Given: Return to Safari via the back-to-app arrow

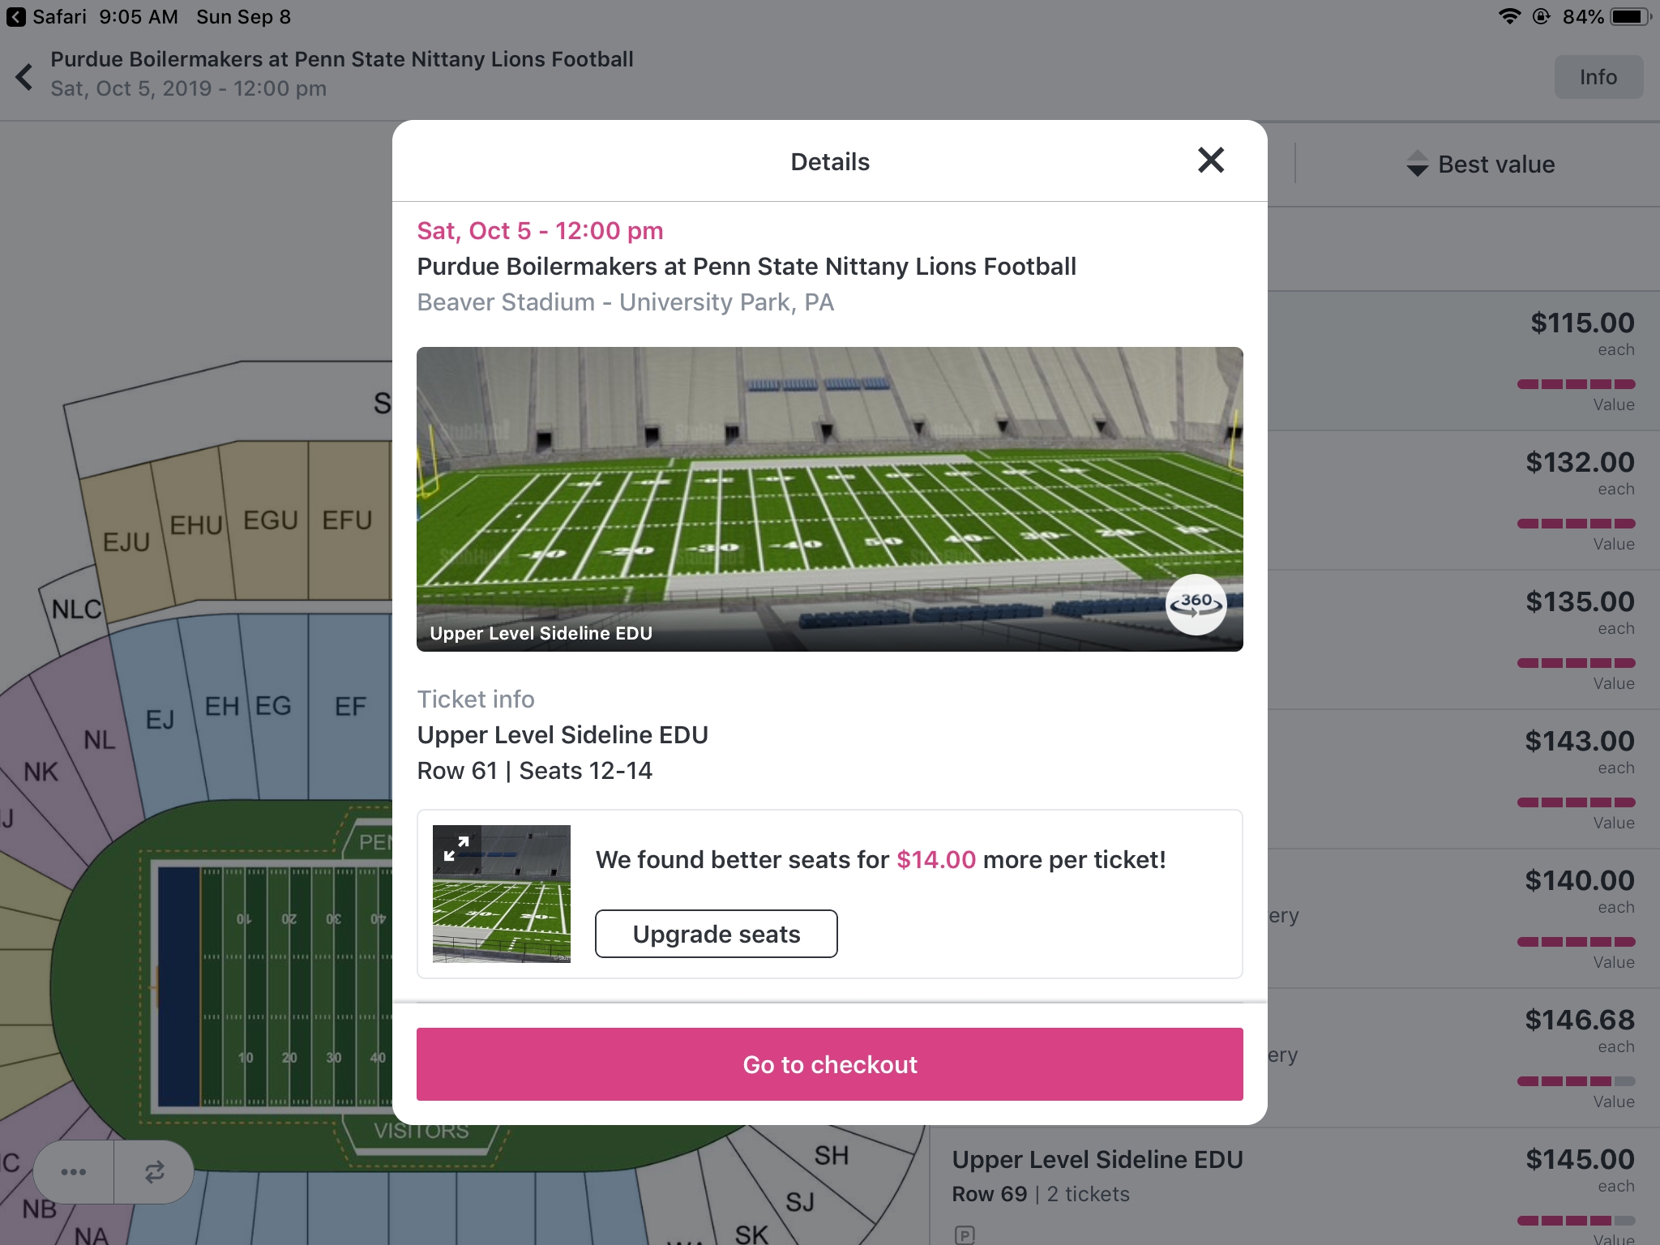Looking at the screenshot, I should (16, 17).
